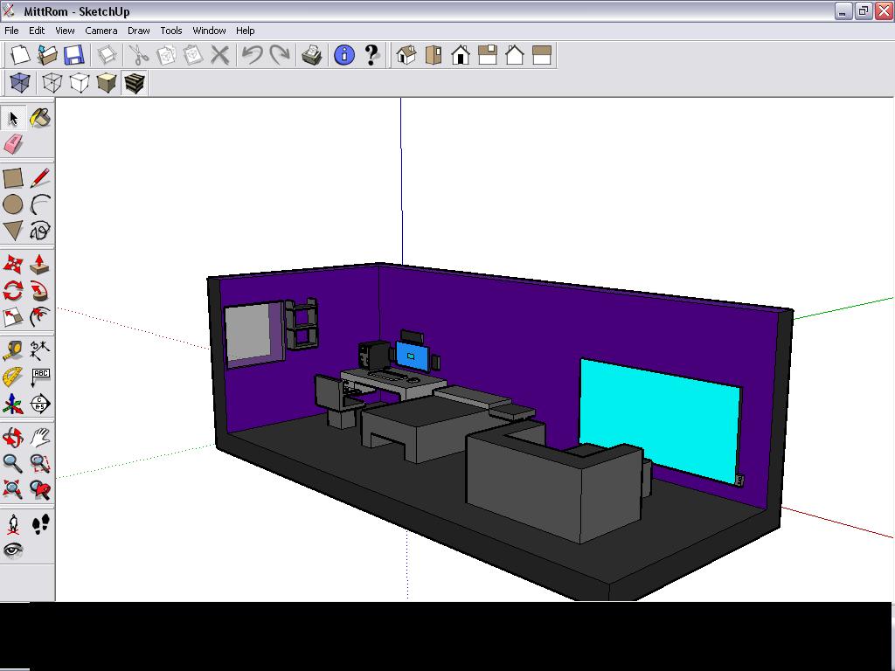This screenshot has height=671, width=895.
Task: Choose the Section Plane tool
Action: point(40,404)
